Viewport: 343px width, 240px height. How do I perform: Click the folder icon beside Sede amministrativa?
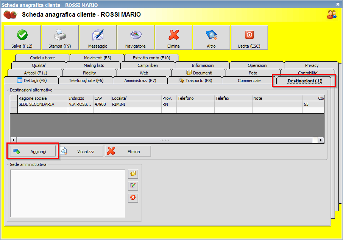133,174
